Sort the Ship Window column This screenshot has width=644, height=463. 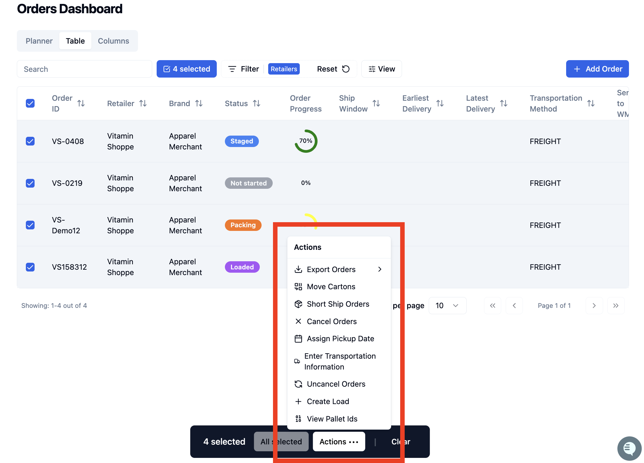click(x=376, y=103)
